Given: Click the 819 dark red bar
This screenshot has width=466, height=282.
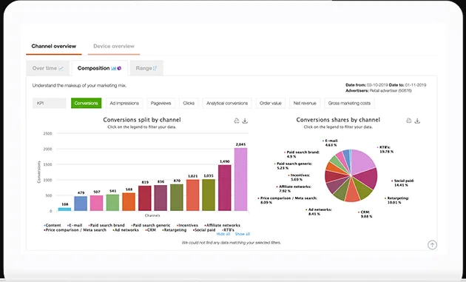Looking at the screenshot, I should [145, 198].
